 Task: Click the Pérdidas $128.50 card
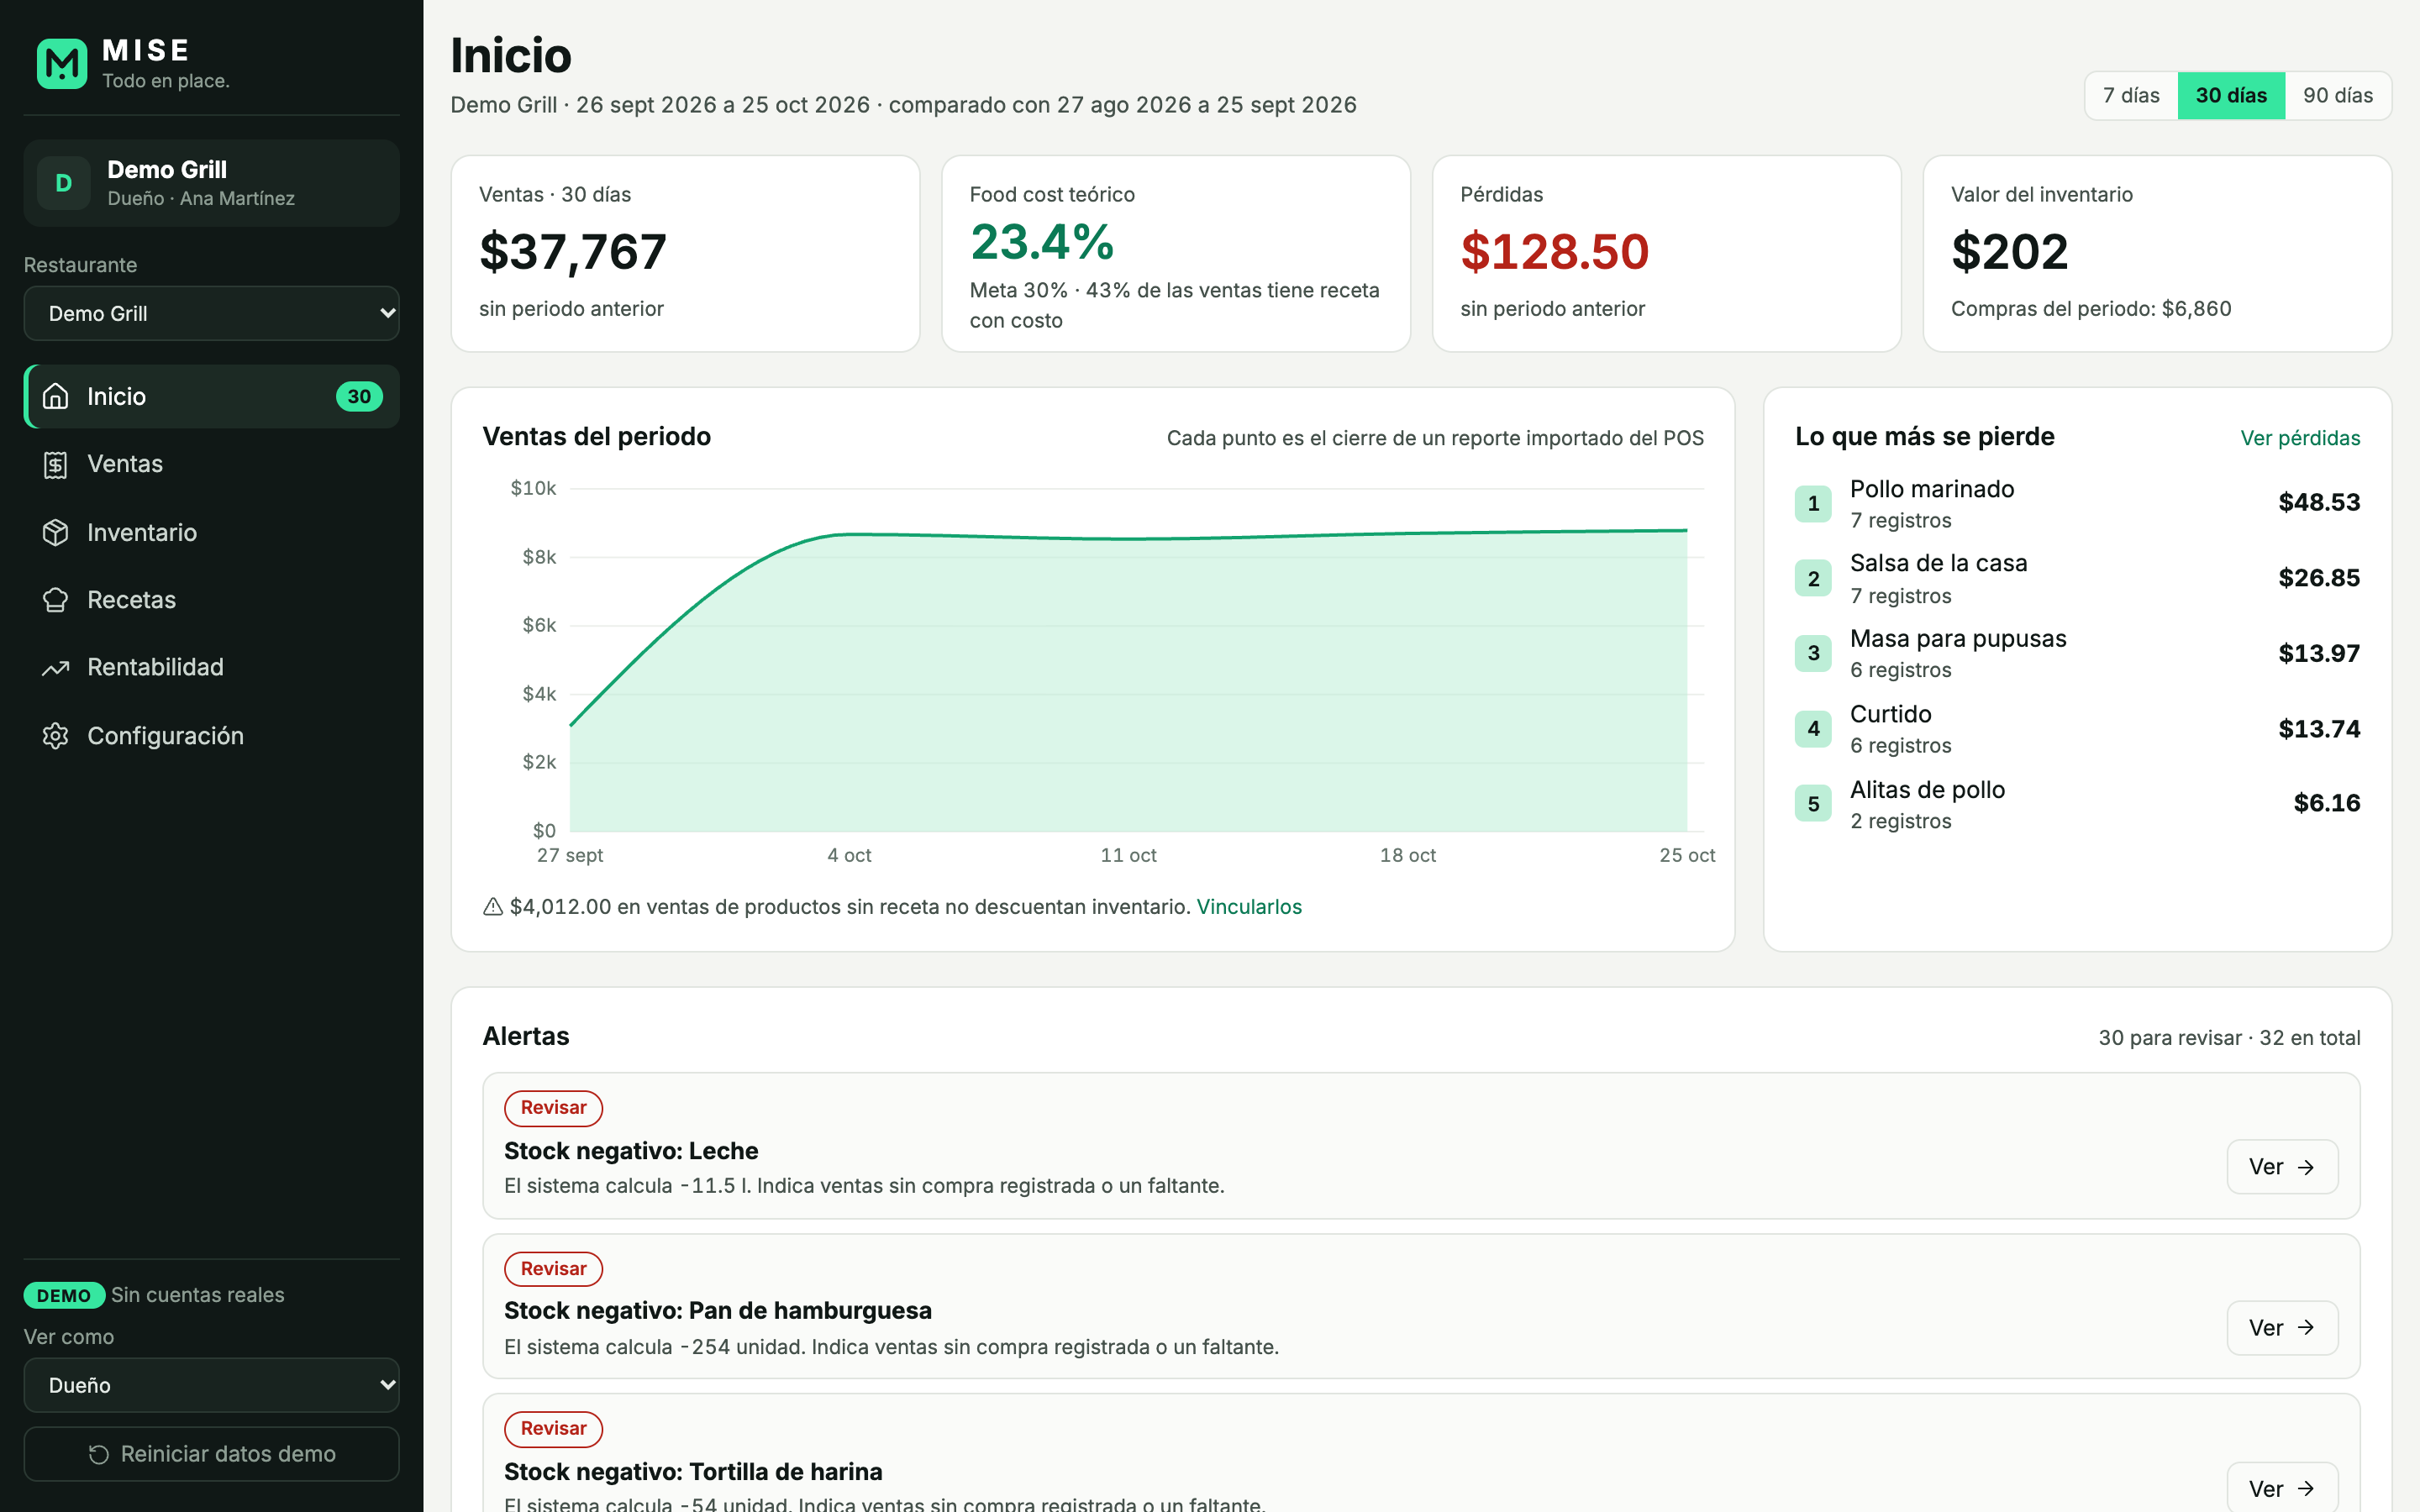(1666, 253)
